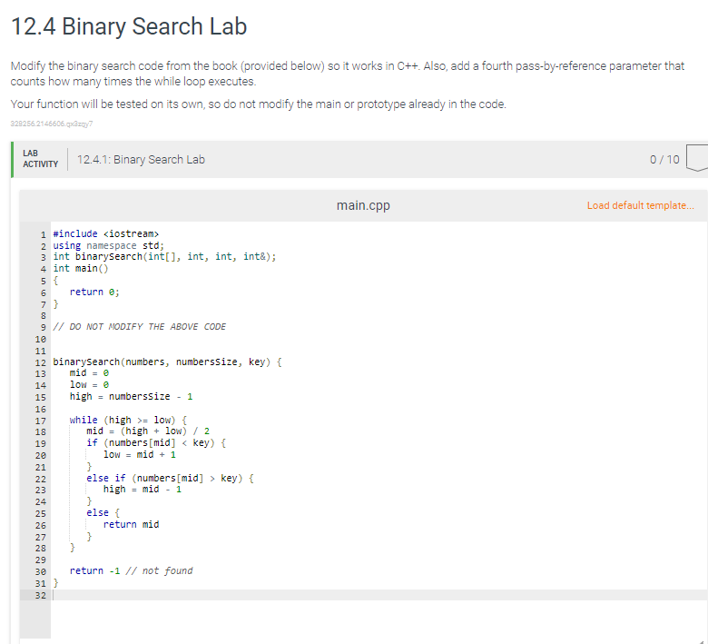Click the 12.4.1: Binary Search Lab heading
Viewport: 708px width, 644px height.
141,160
